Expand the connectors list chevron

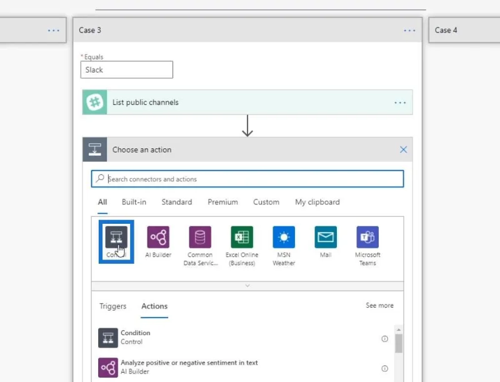click(247, 286)
